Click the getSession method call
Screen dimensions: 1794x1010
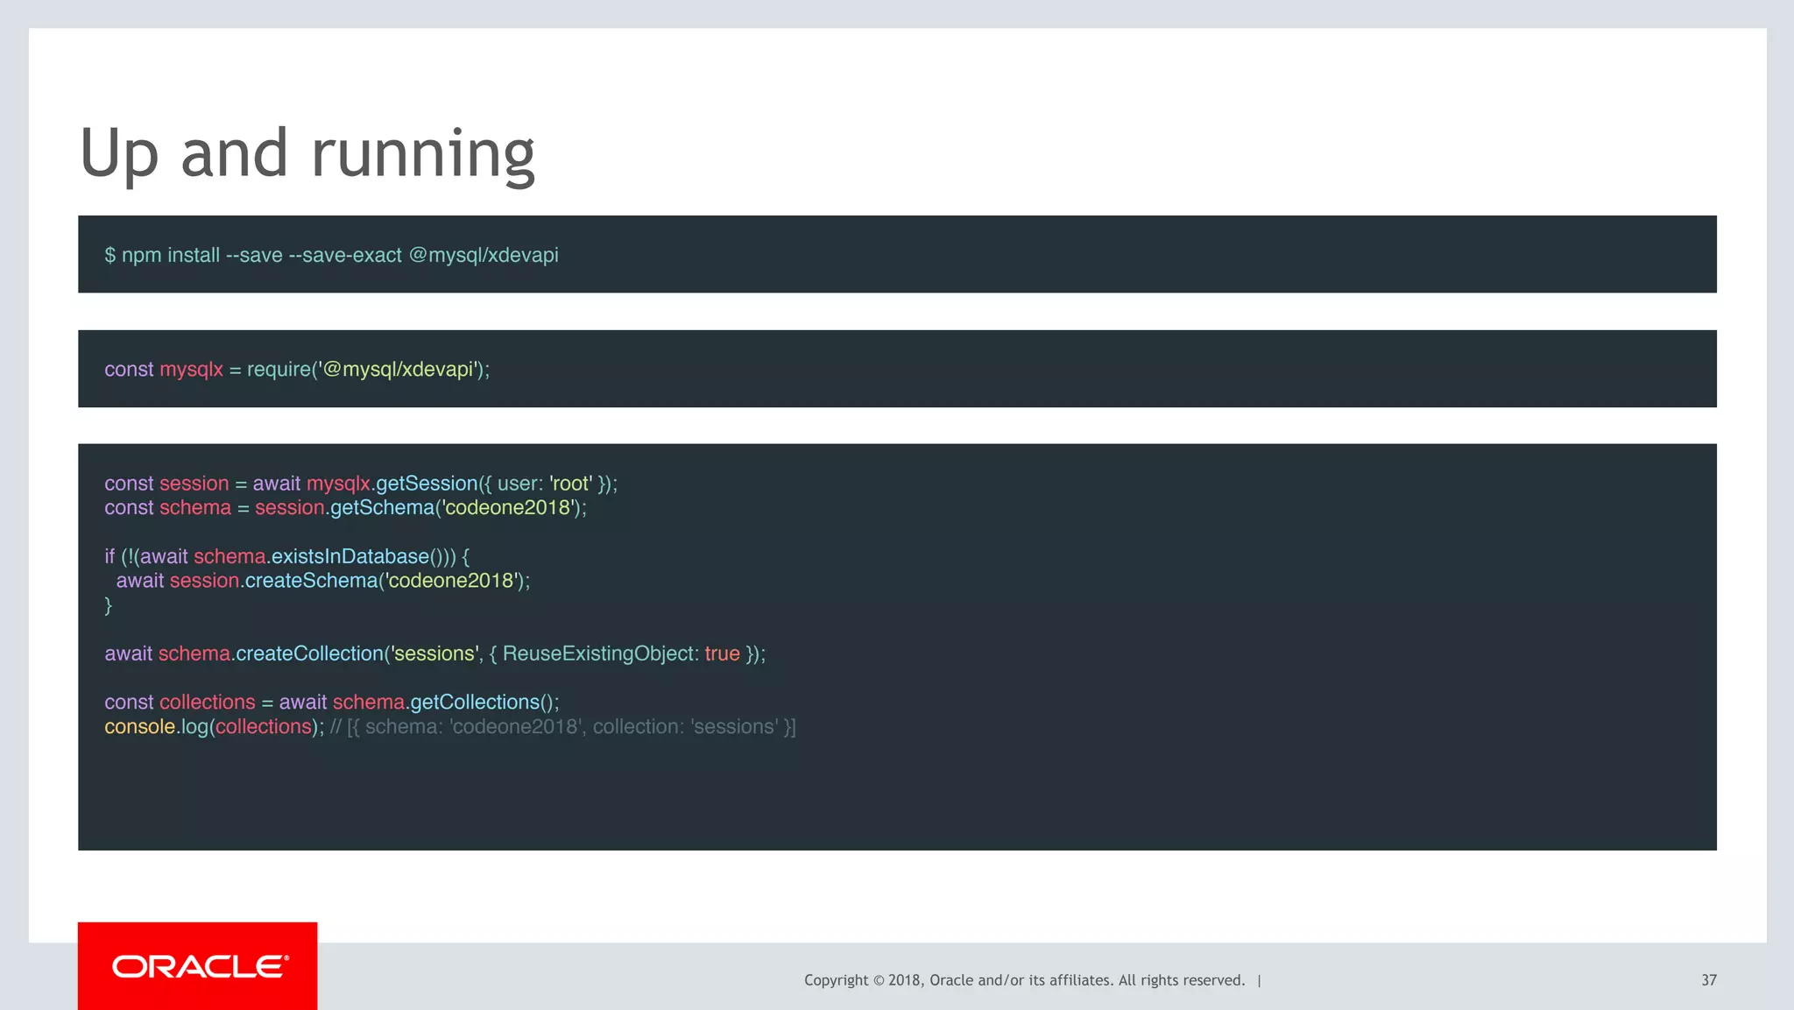426,484
